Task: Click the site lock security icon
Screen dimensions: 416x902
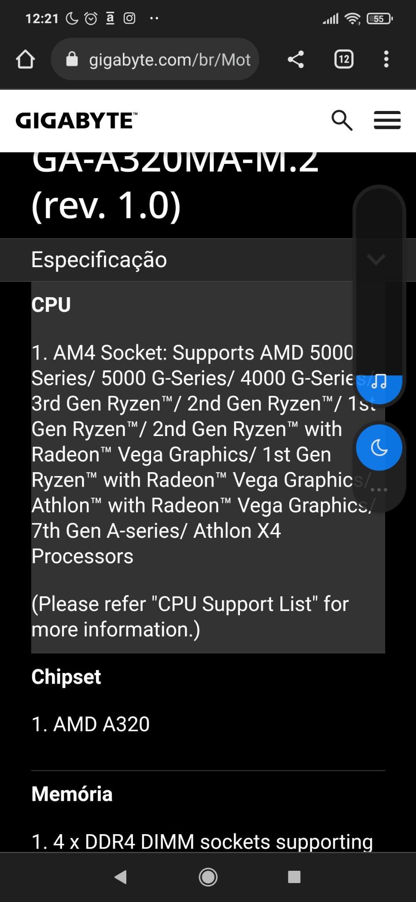Action: point(72,59)
